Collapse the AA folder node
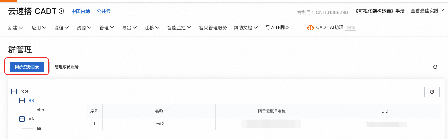448x139 pixels. pos(22,119)
